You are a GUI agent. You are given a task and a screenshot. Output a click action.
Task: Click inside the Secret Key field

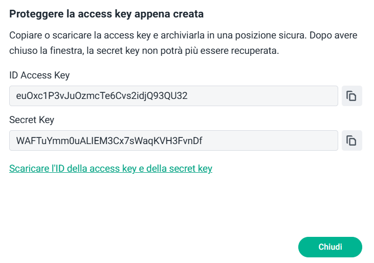(x=173, y=140)
